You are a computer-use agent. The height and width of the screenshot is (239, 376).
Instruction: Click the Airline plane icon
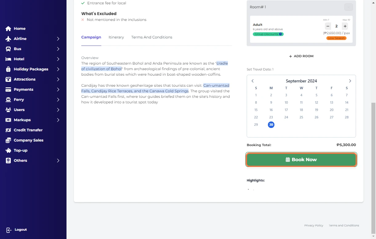[x=8, y=39]
